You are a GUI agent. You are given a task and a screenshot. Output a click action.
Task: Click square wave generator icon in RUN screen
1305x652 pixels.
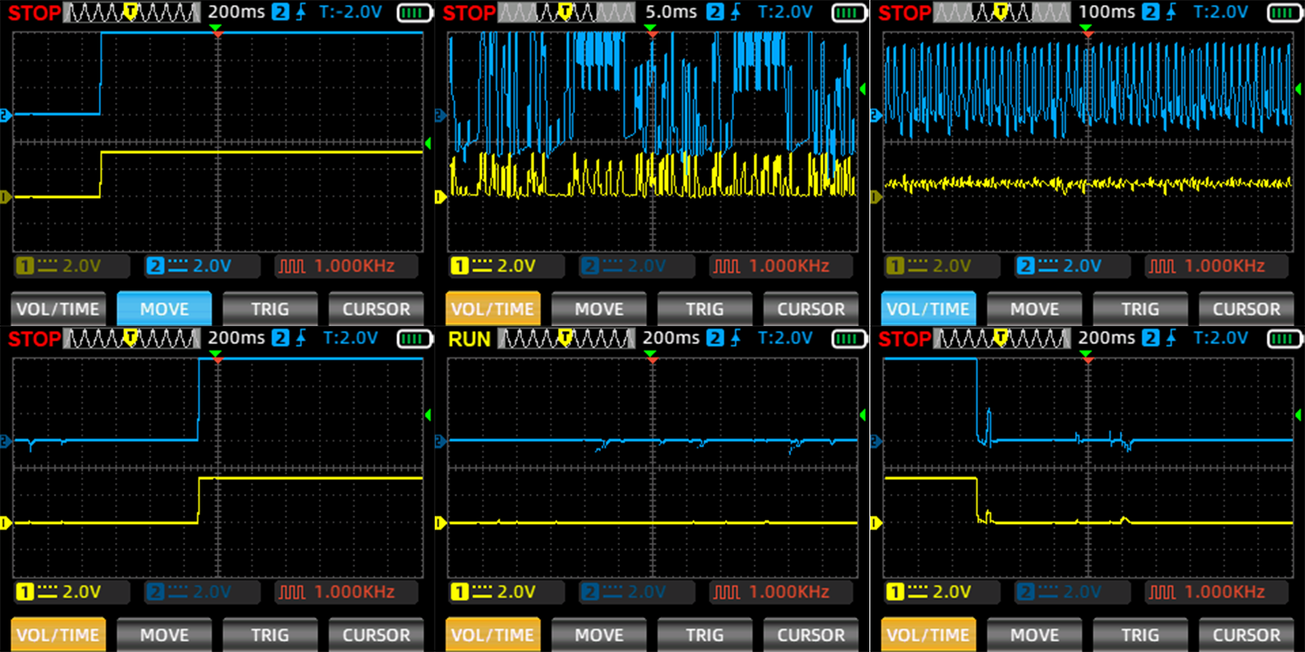coord(727,592)
